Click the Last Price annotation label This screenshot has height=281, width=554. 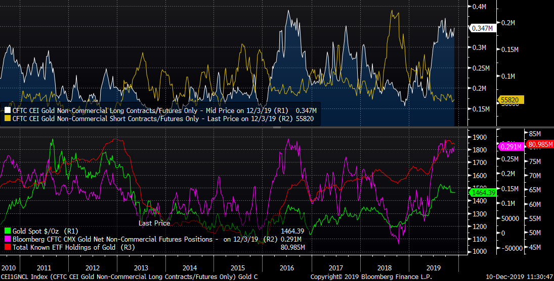coord(154,223)
